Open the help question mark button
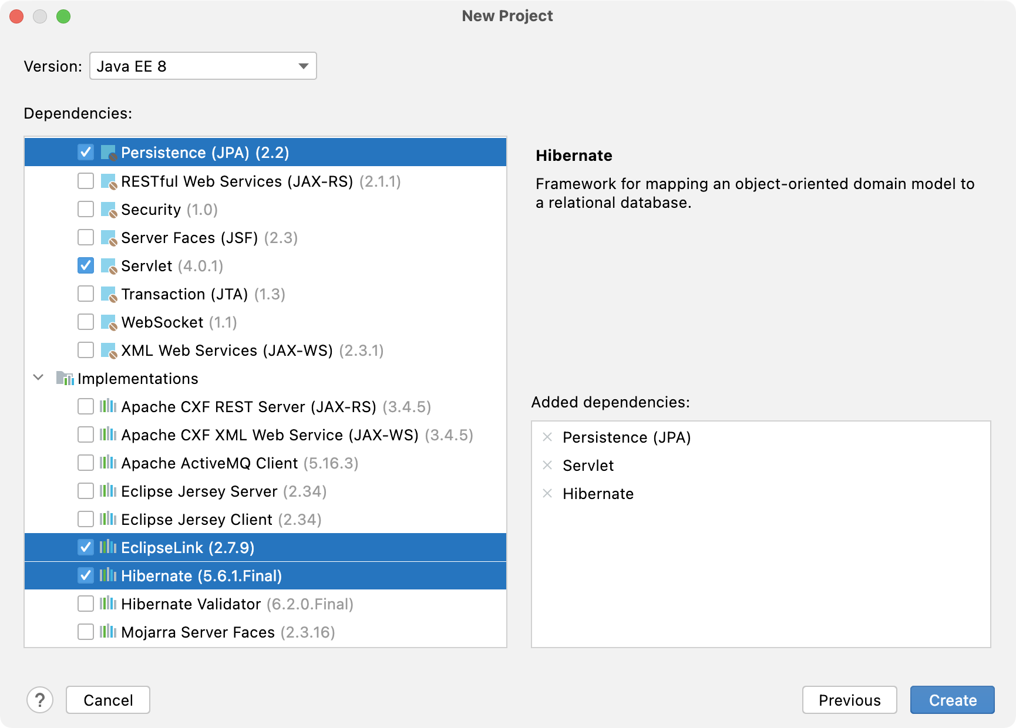The height and width of the screenshot is (728, 1016). coord(40,700)
